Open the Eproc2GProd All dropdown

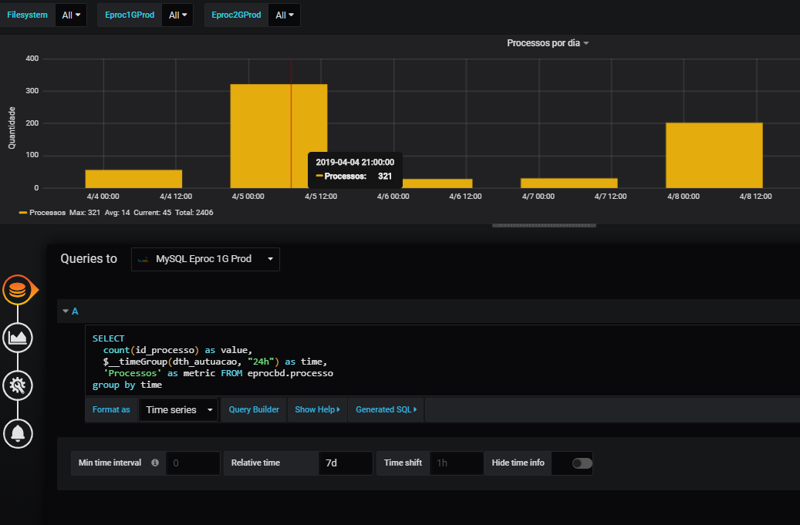pyautogui.click(x=283, y=14)
